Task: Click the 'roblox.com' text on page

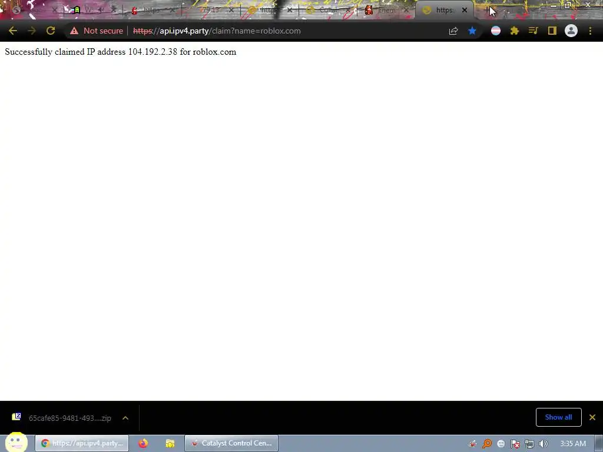Action: tap(214, 52)
